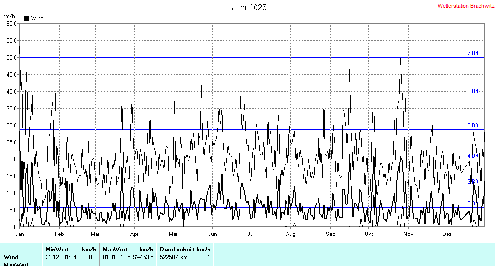
Task: Click the 60.0 y-axis tick label
Action: pyautogui.click(x=11, y=23)
